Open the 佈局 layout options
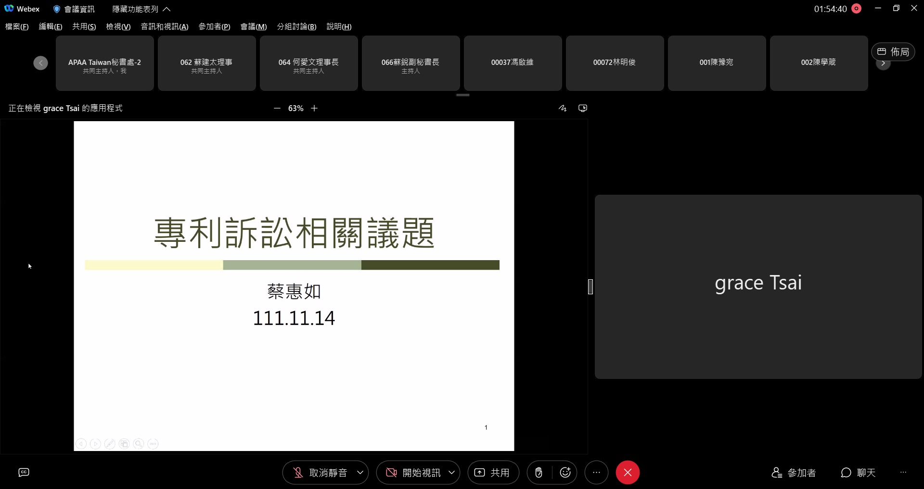The width and height of the screenshot is (924, 489). tap(893, 51)
